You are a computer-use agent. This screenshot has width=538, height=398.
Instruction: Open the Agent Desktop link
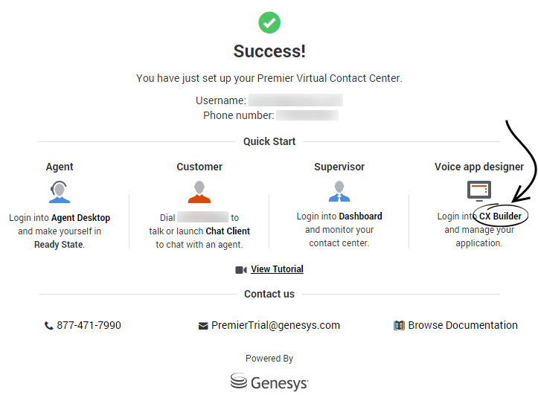click(80, 218)
